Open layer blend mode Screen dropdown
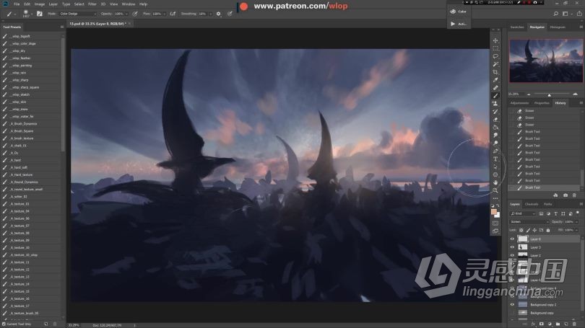This screenshot has width=585, height=328. 529,222
